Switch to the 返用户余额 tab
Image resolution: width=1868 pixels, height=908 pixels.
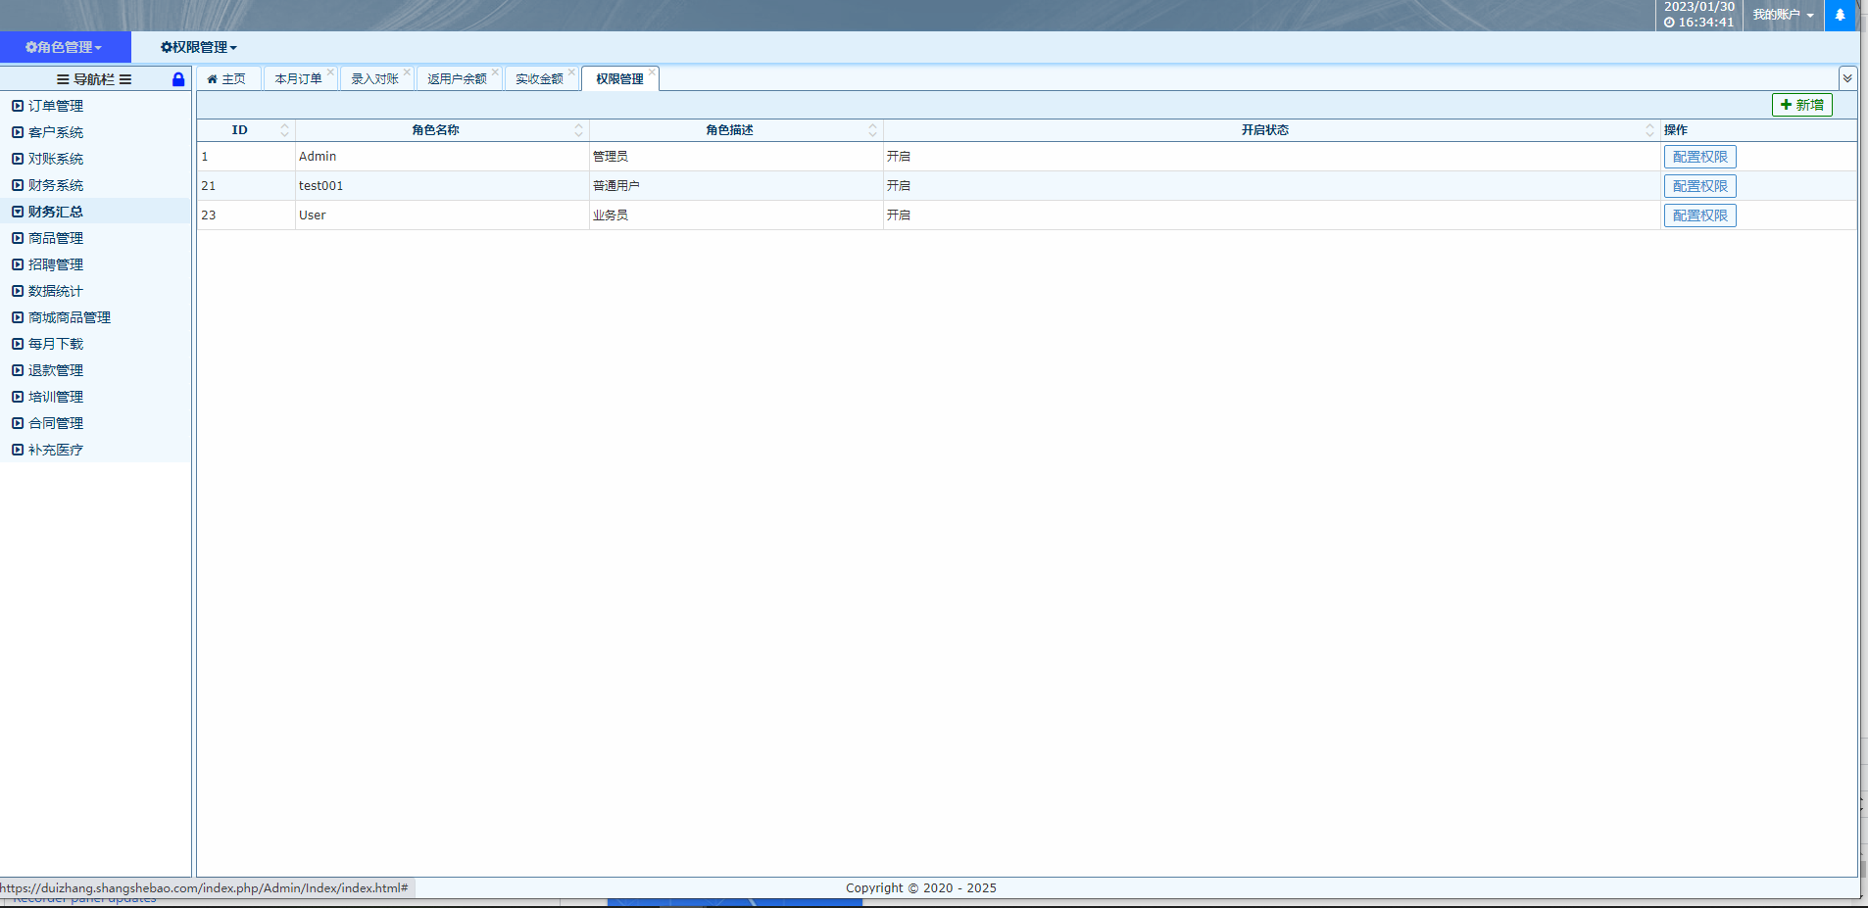(x=458, y=79)
